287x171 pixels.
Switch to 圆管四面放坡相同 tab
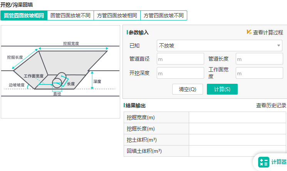coord(24,15)
